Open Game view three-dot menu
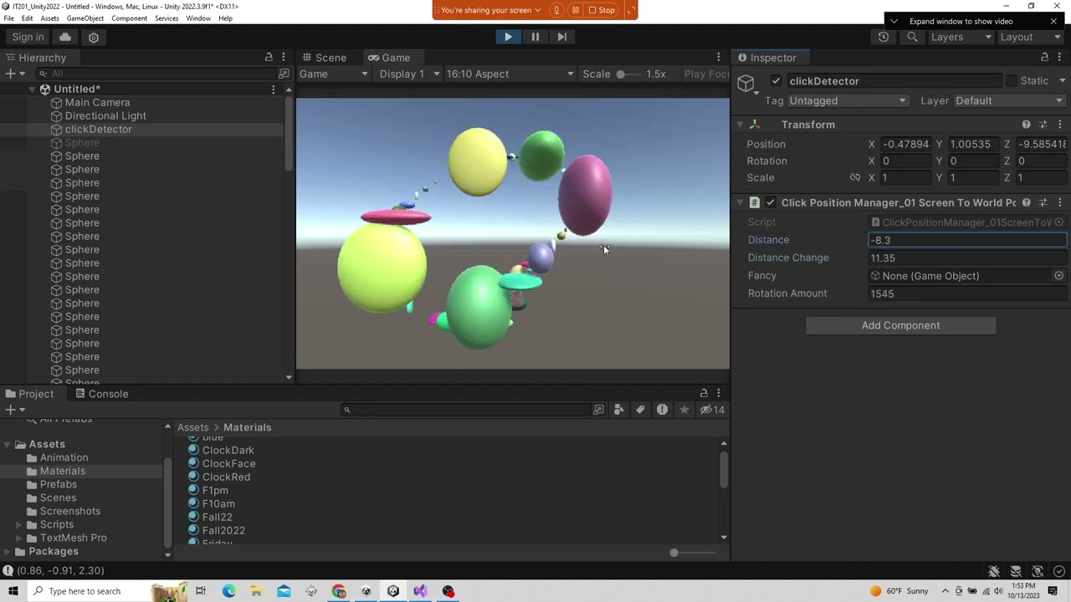This screenshot has width=1071, height=602. pyautogui.click(x=718, y=57)
